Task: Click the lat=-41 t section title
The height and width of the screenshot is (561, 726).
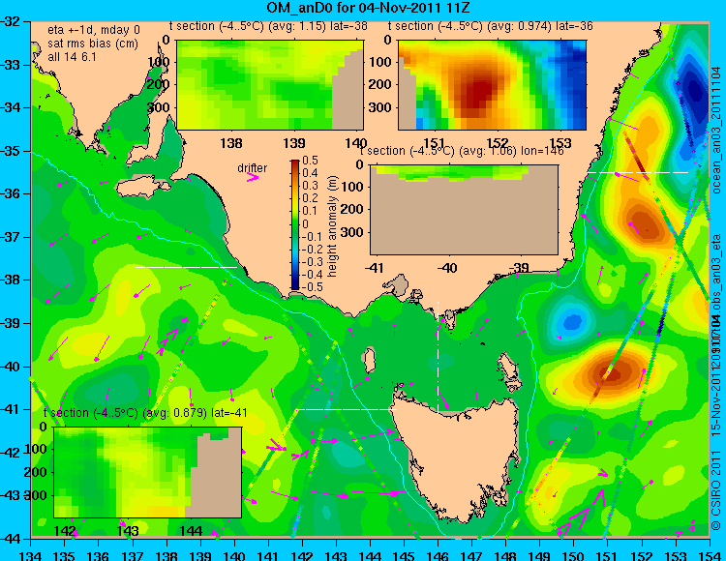Action: pyautogui.click(x=145, y=413)
